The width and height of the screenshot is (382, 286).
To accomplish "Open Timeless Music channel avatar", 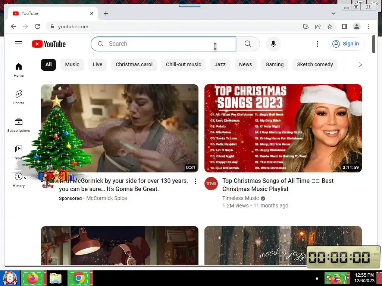I will (211, 184).
